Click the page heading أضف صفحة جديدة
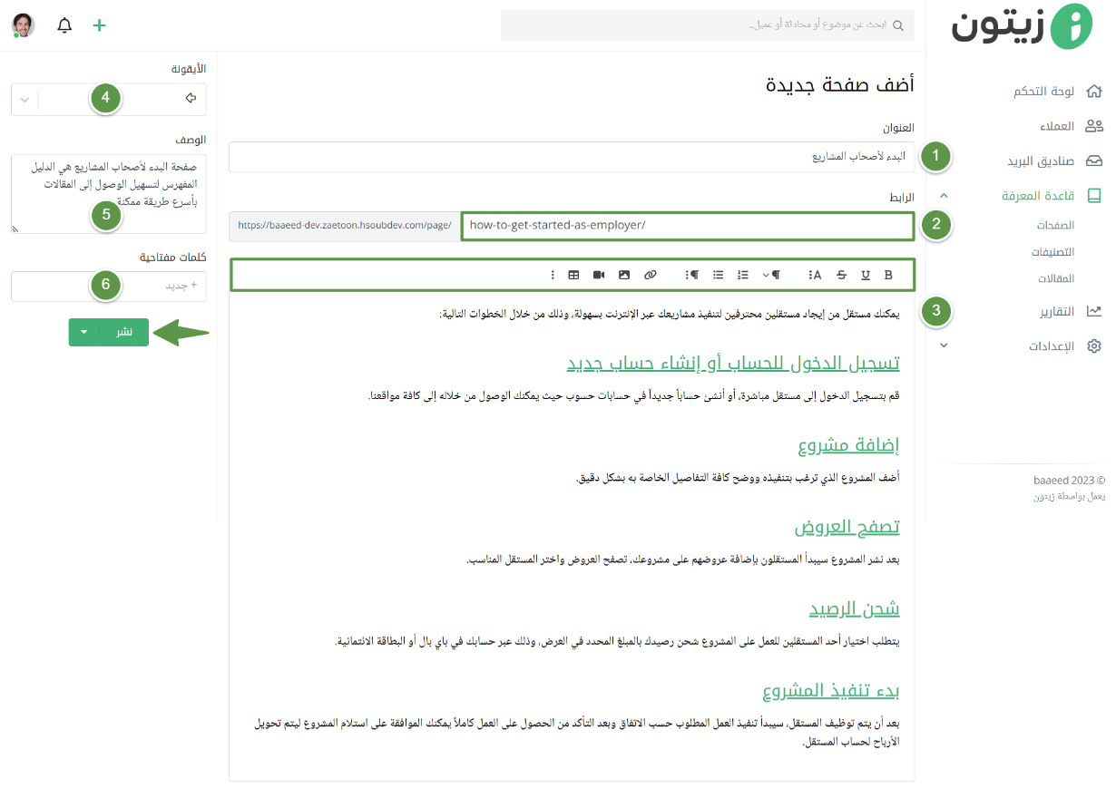This screenshot has width=1116, height=798. (840, 86)
